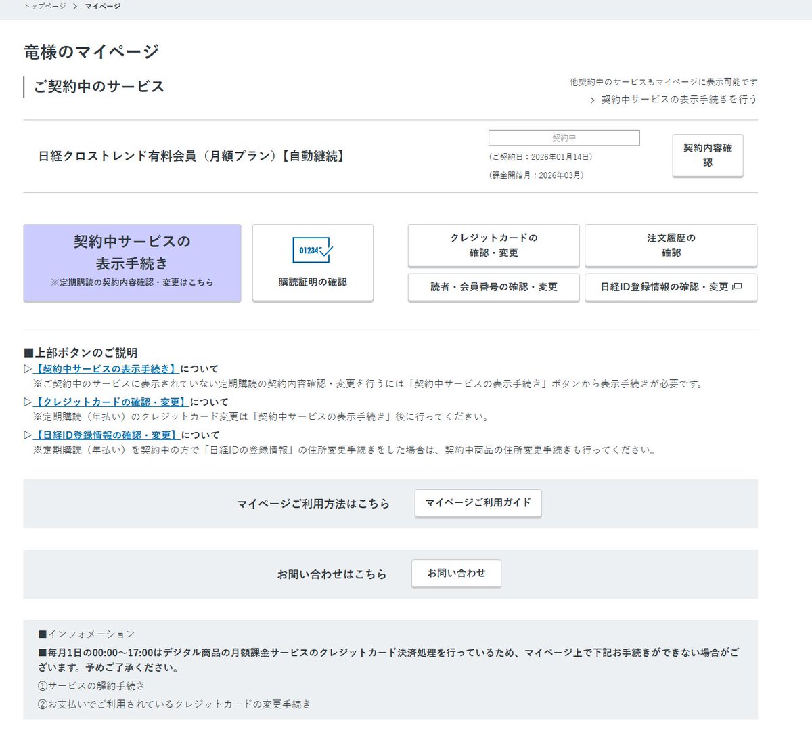Viewport: 812px width, 755px height.
Task: Click the 日経クロストレンド有料会員 service name
Action: coord(193,156)
